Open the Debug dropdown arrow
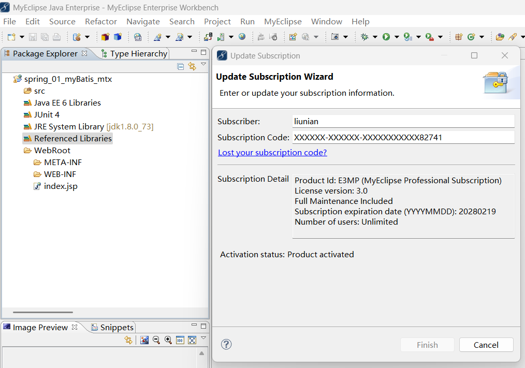This screenshot has width=525, height=368. [x=375, y=37]
